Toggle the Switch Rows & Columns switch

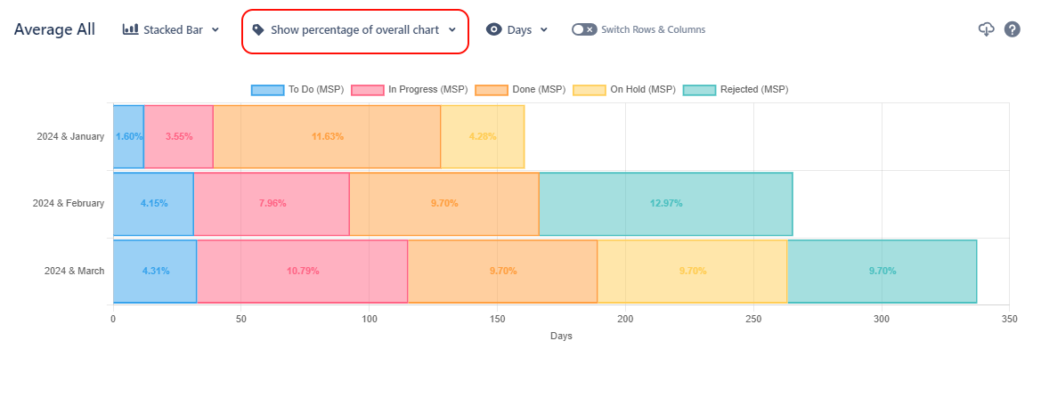pyautogui.click(x=583, y=29)
